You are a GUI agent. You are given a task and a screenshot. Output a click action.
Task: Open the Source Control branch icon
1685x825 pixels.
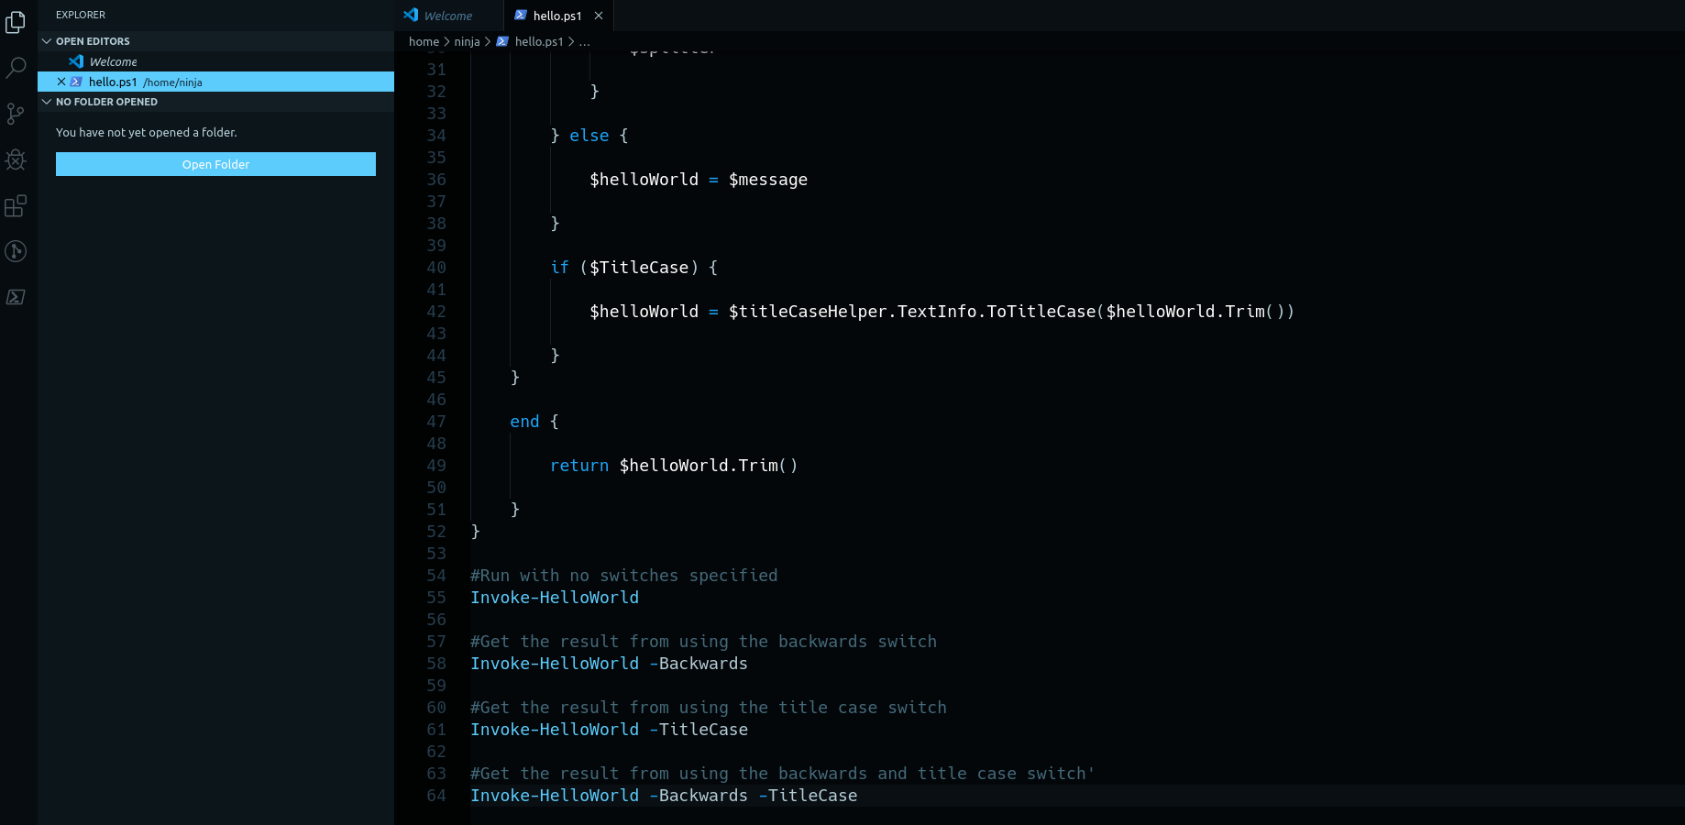pyautogui.click(x=16, y=114)
